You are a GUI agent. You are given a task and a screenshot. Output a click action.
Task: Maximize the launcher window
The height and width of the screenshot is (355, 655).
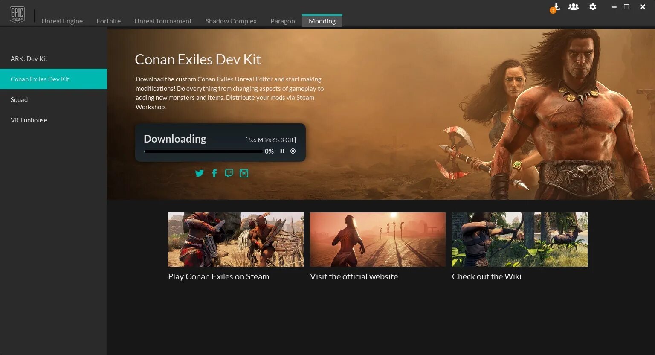coord(626,7)
